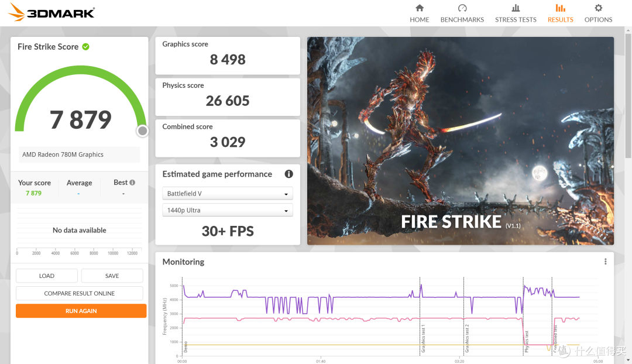The width and height of the screenshot is (632, 364).
Task: Open Options with the gear icon
Action: (x=598, y=8)
